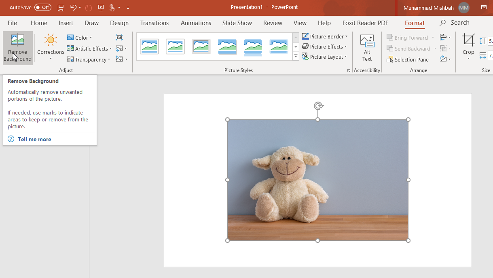The width and height of the screenshot is (493, 278).
Task: Open the Alt Text pane
Action: click(367, 48)
